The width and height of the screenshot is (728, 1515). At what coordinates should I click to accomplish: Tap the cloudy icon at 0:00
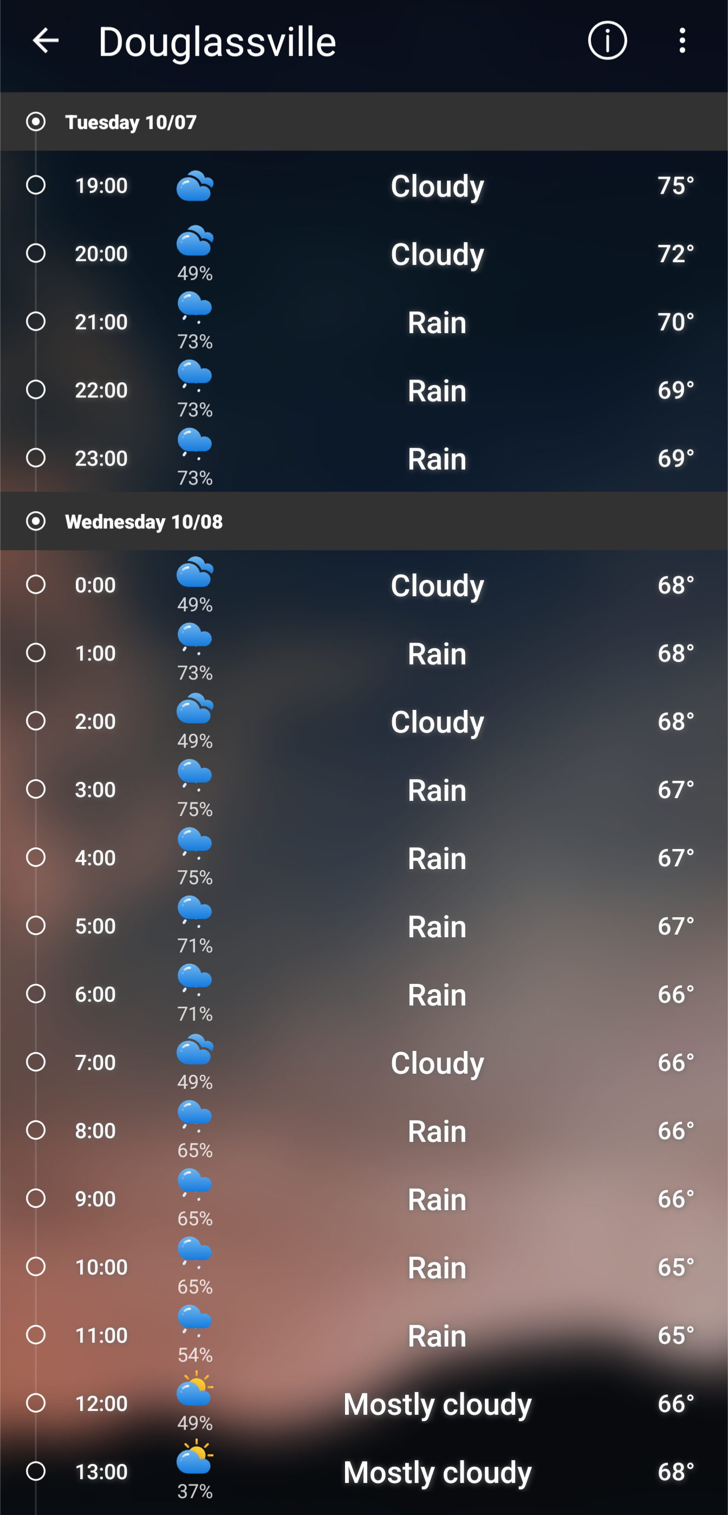click(x=195, y=572)
